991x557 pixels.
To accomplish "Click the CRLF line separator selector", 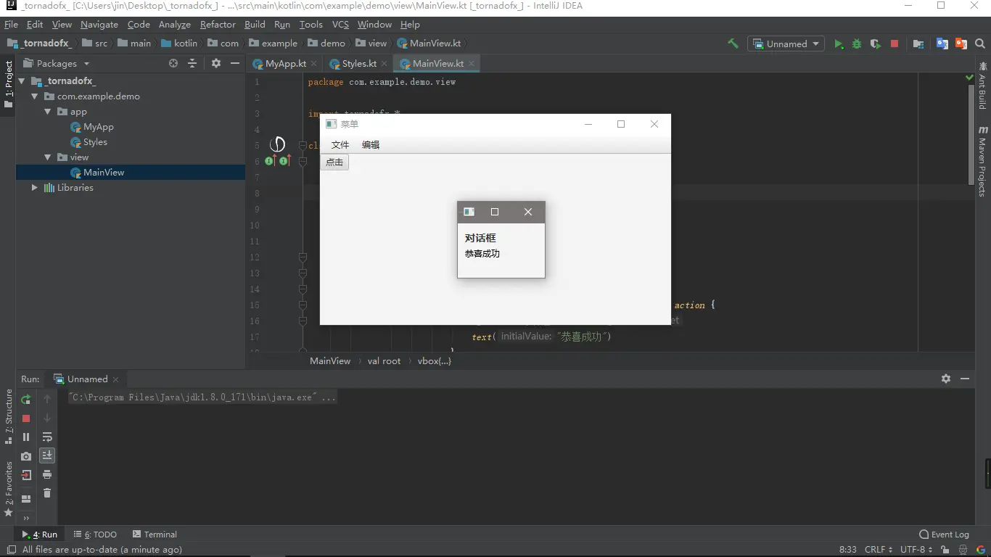I will [x=879, y=550].
